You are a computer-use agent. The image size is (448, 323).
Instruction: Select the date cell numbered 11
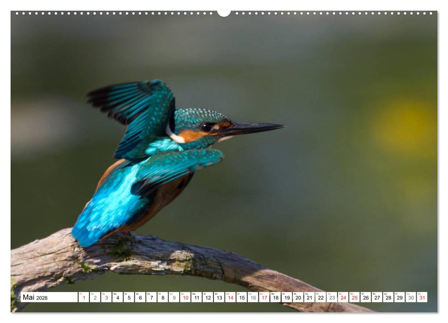197,298
